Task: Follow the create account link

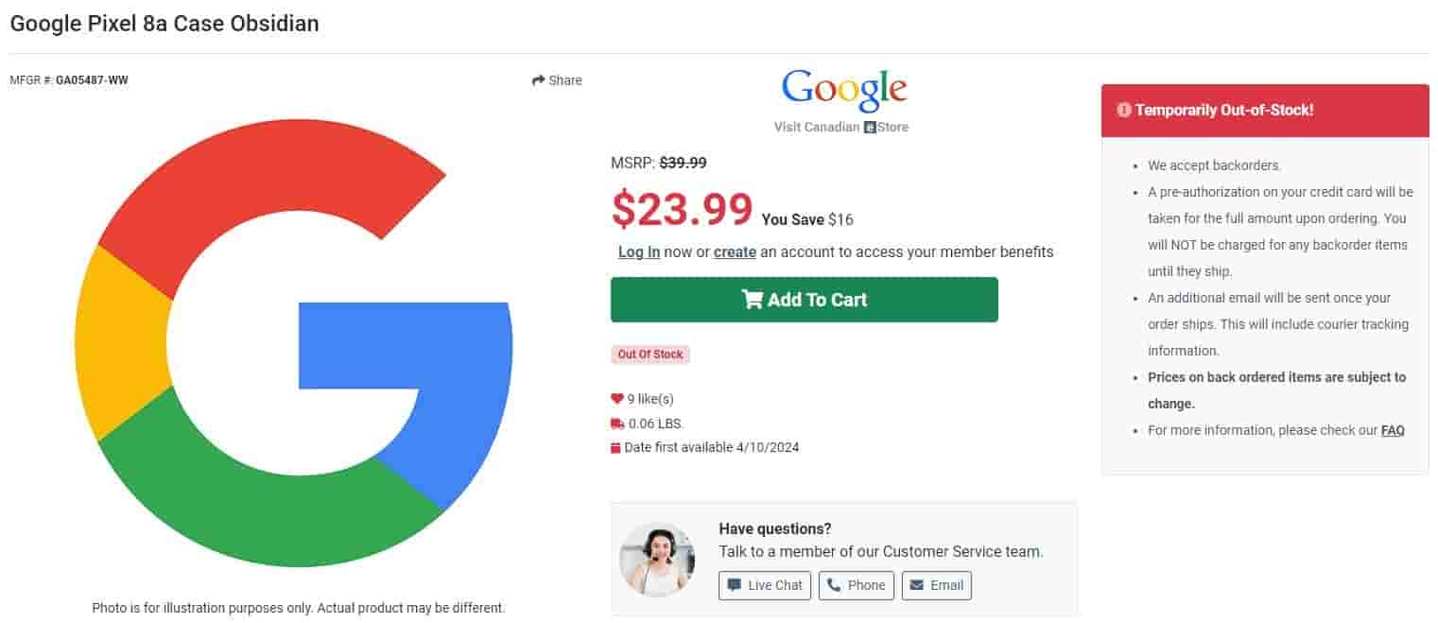Action: [x=735, y=251]
